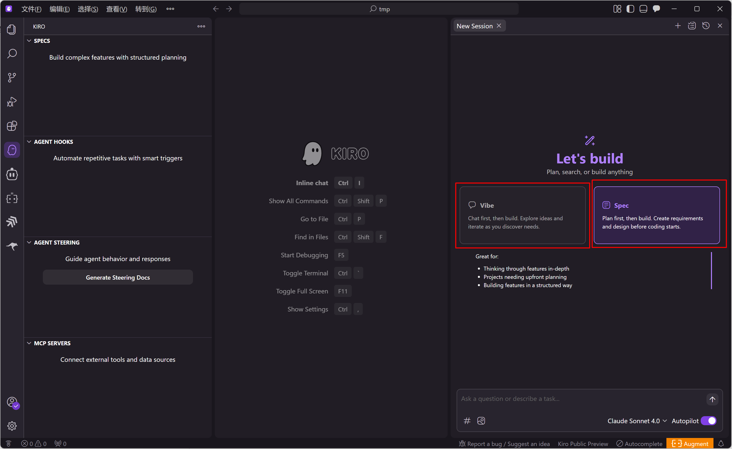Image resolution: width=732 pixels, height=449 pixels.
Task: Close the New Session tab
Action: pos(499,26)
